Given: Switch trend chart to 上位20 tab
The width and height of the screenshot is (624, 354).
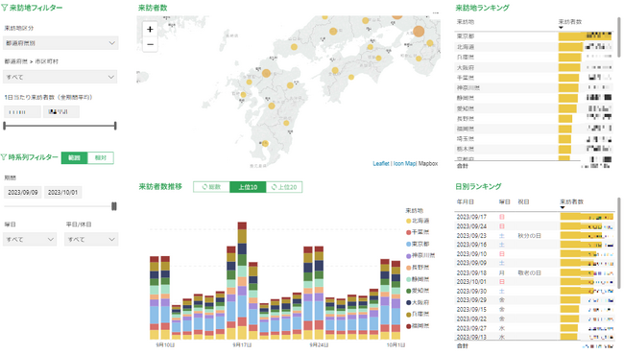Looking at the screenshot, I should coord(284,187).
